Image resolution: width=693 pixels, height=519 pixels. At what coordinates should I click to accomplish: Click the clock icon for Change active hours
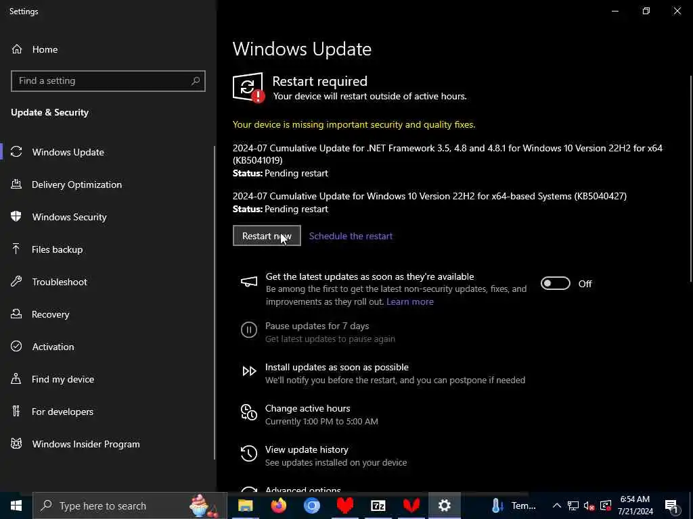coord(249,412)
